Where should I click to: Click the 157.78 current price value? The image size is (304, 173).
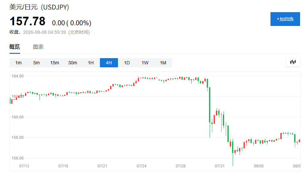click(28, 21)
